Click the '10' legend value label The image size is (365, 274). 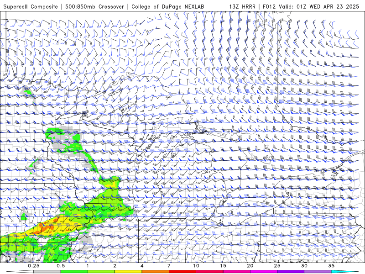pyautogui.click(x=196, y=266)
